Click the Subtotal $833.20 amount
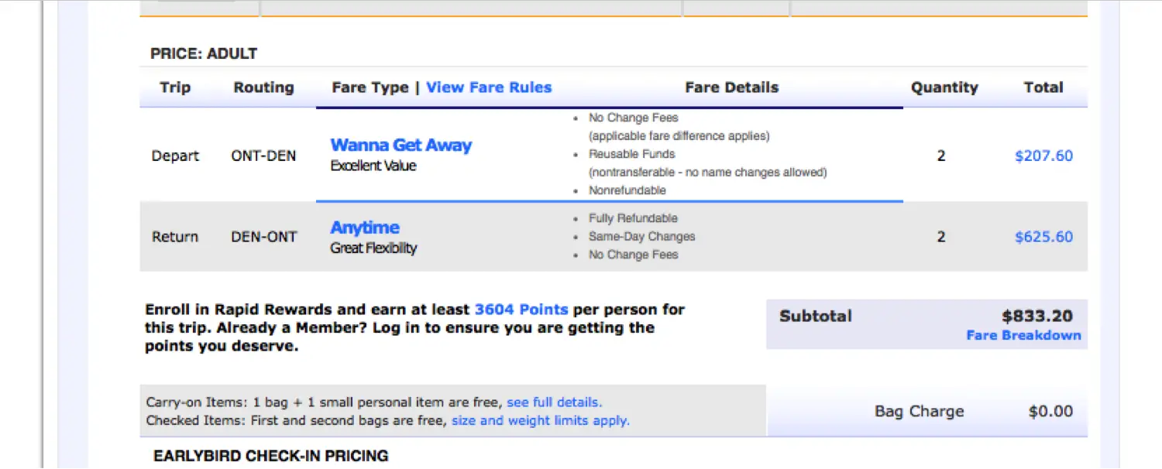Screen dimensions: 1162x469 [x=1037, y=316]
